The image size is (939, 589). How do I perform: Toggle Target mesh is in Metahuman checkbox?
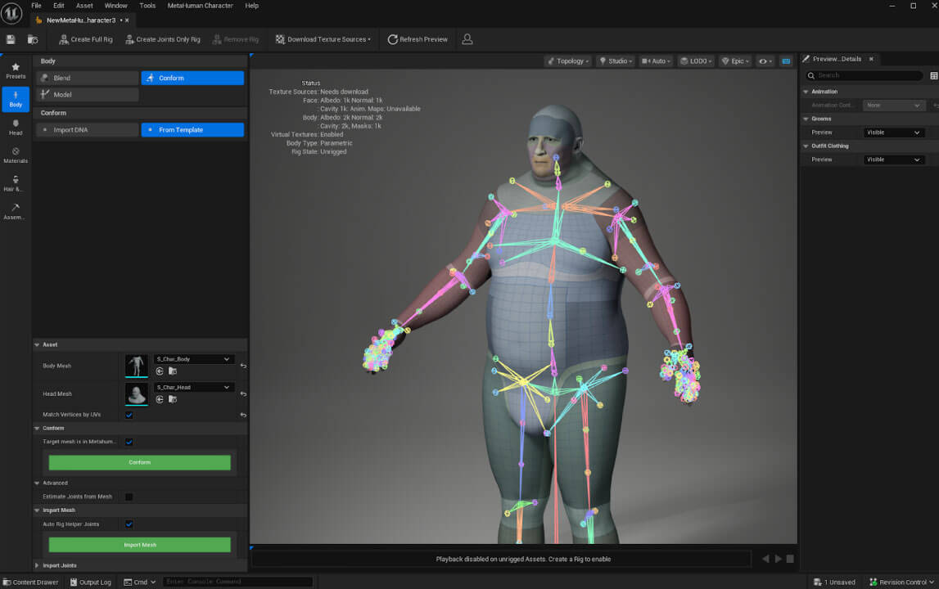point(129,442)
